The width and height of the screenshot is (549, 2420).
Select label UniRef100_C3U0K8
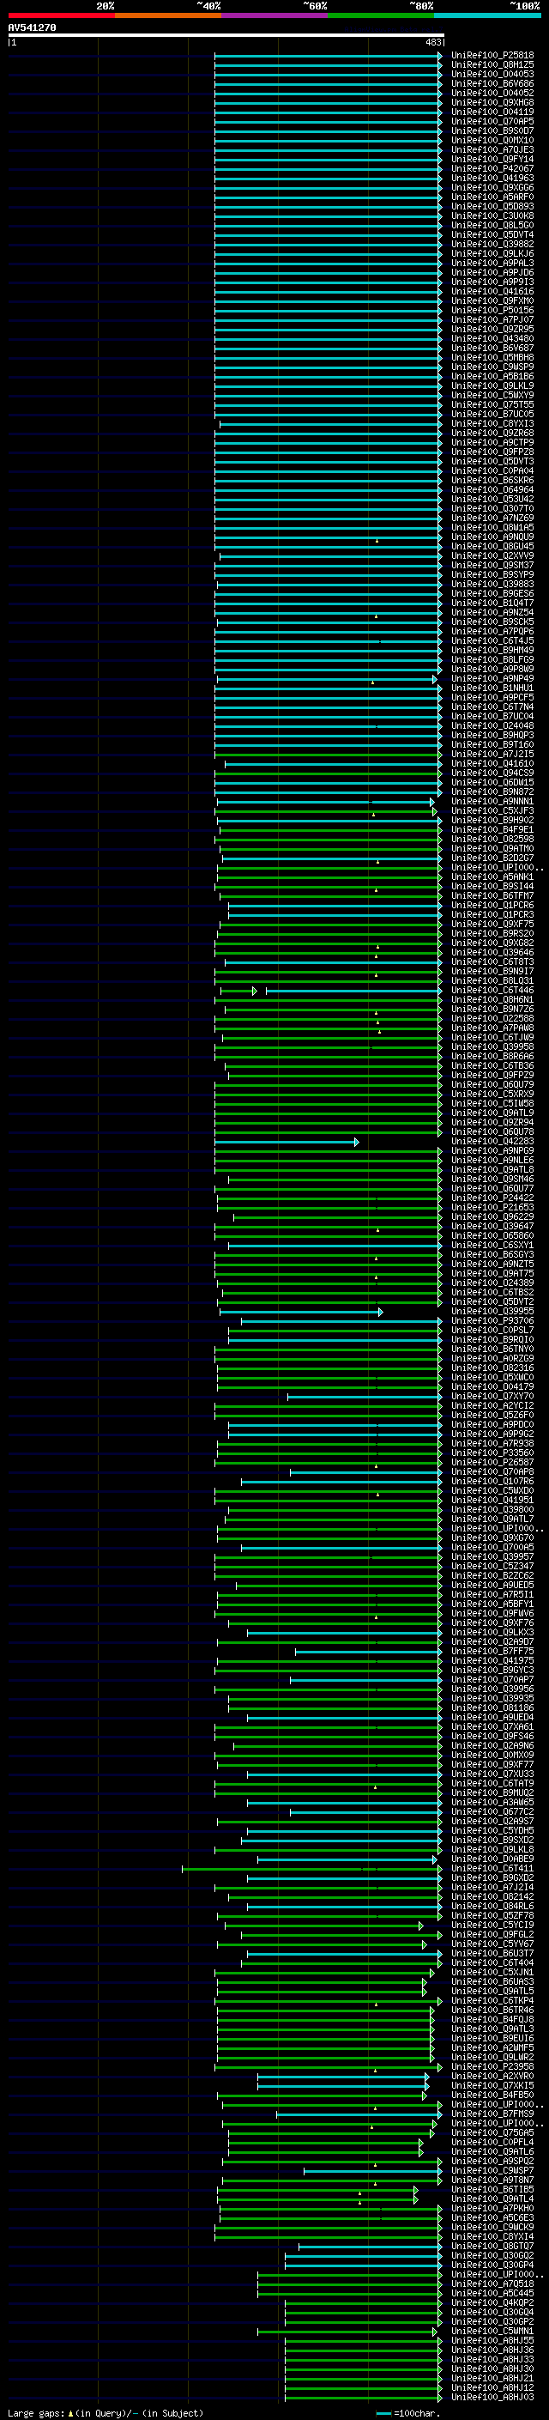click(492, 216)
